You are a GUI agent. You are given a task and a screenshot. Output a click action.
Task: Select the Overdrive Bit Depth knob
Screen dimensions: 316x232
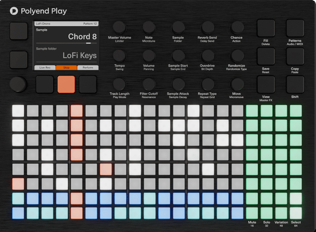click(207, 56)
